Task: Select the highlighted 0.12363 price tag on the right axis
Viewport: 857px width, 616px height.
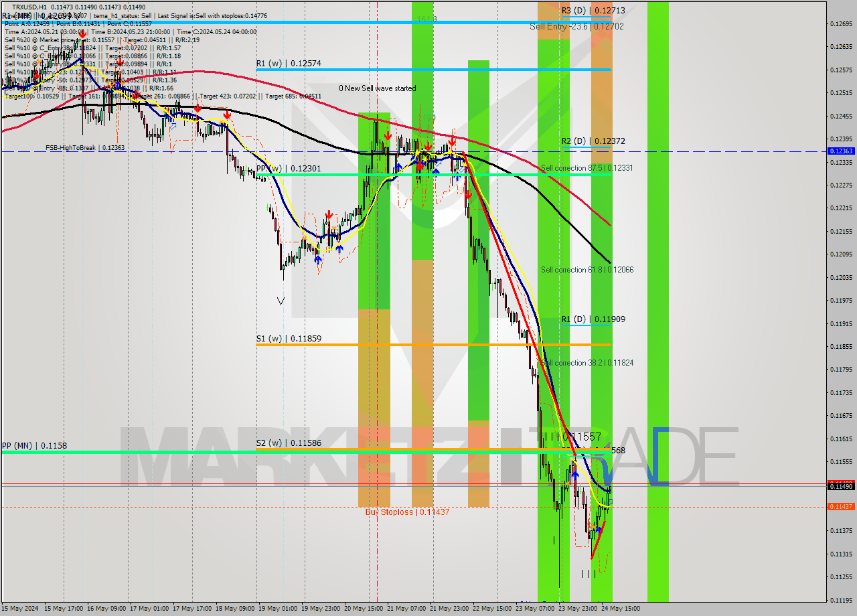Action: pyautogui.click(x=840, y=151)
